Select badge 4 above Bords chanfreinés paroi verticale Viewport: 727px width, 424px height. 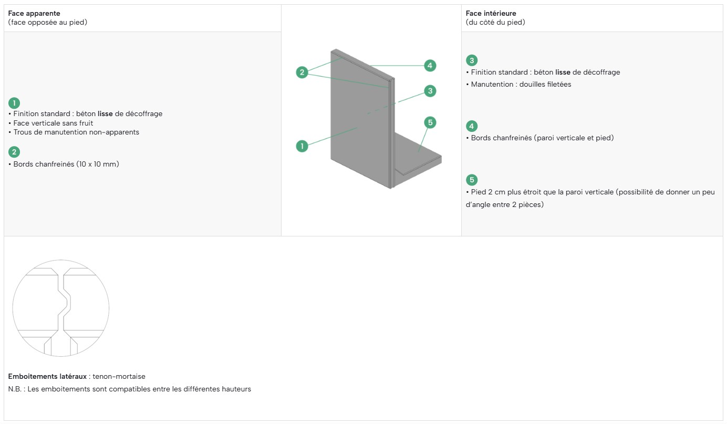472,126
